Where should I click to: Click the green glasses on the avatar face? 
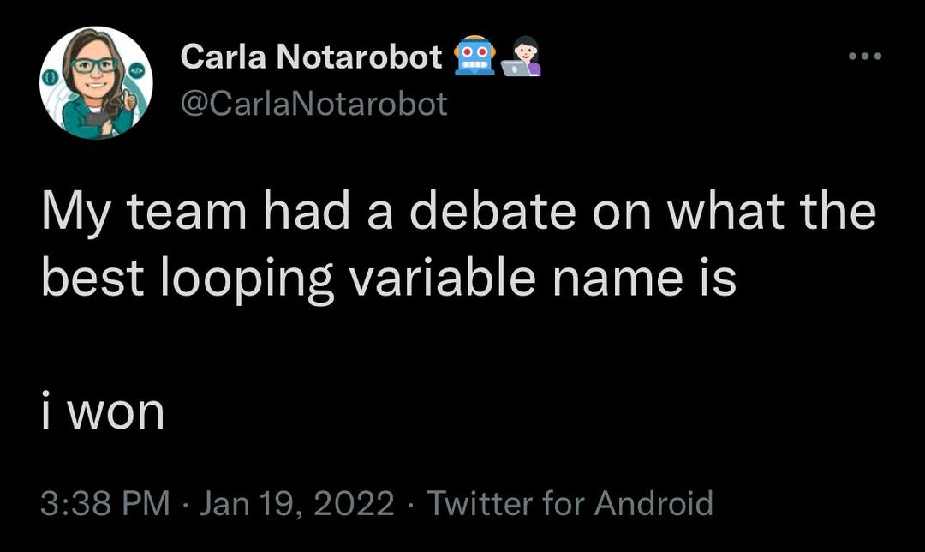tap(94, 65)
